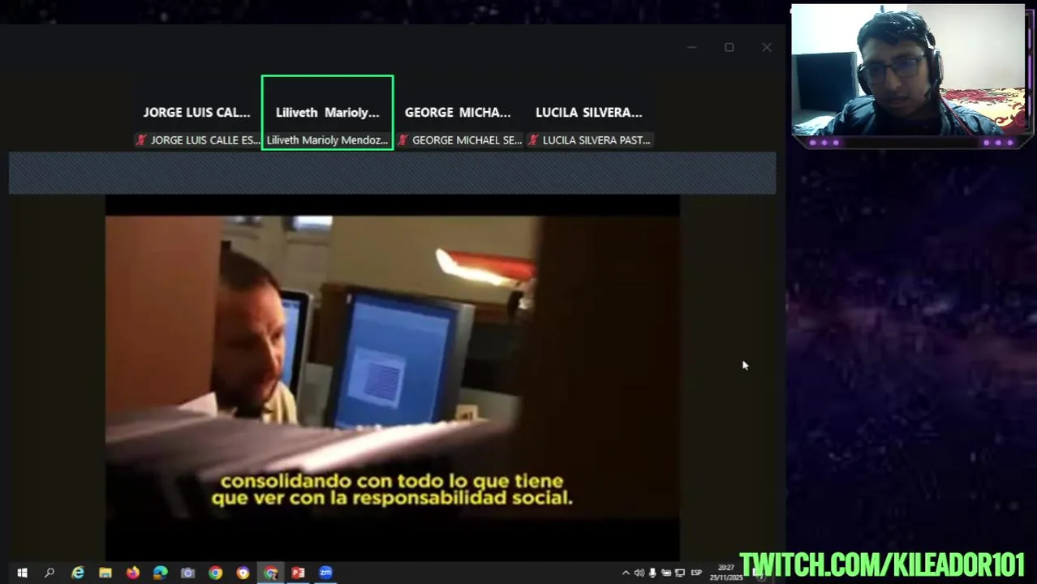
Task: Select JORGE LUIS CAL... participant tile
Action: (197, 112)
